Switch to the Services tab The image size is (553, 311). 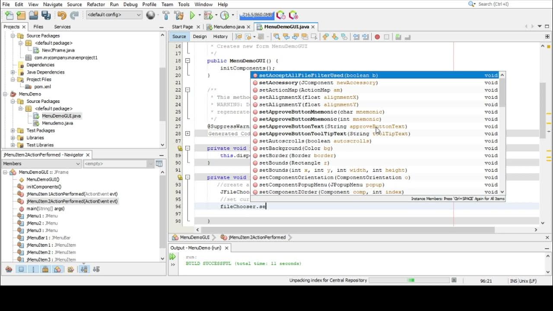62,27
